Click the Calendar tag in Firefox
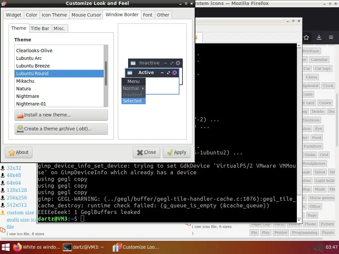Image resolution: width=339 pixels, height=254 pixels. tap(319, 60)
